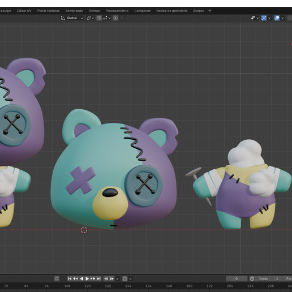Add a new workspace with plus icon
292x292 pixels.
click(210, 11)
